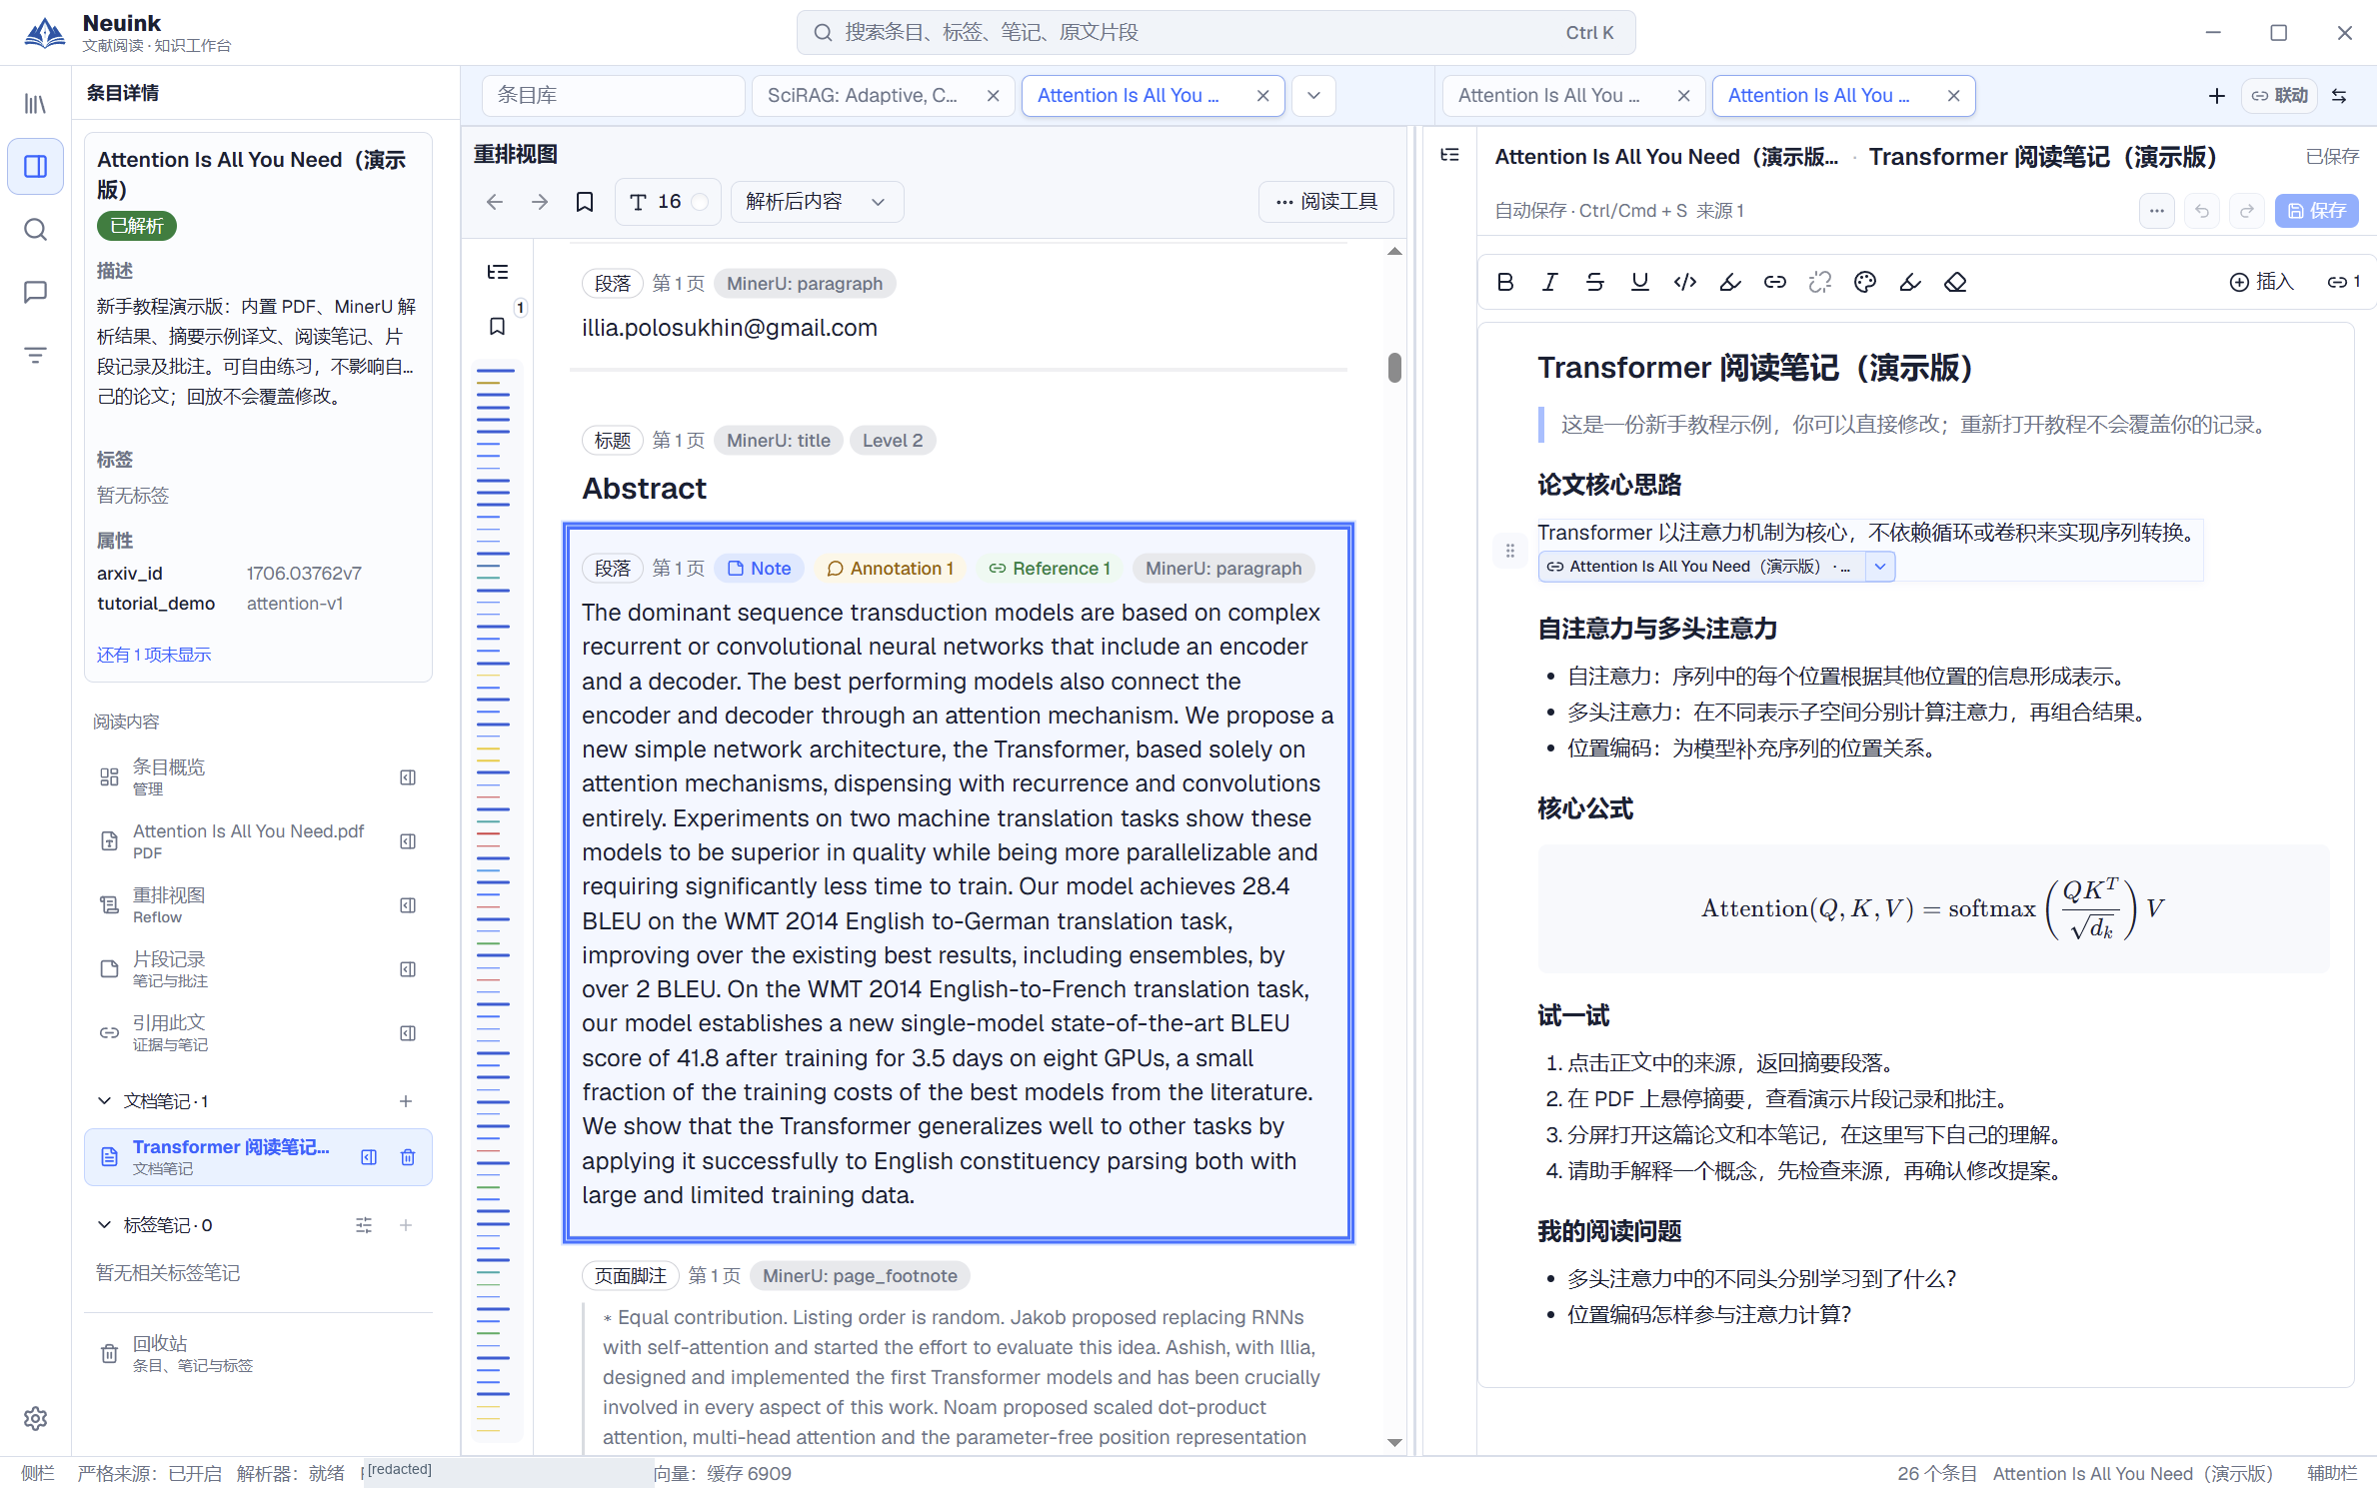
Task: Expand the reference chip dropdown arrow
Action: point(1879,567)
